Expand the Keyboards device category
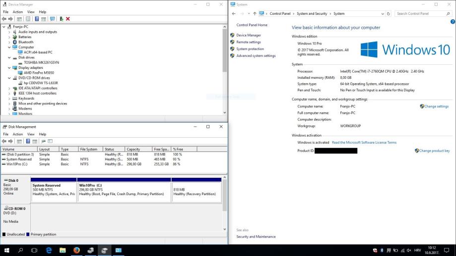Image resolution: width=456 pixels, height=256 pixels. pos(9,99)
